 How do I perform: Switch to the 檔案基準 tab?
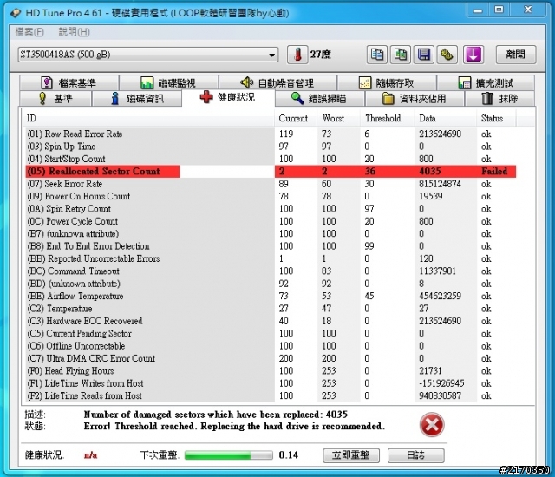(69, 82)
